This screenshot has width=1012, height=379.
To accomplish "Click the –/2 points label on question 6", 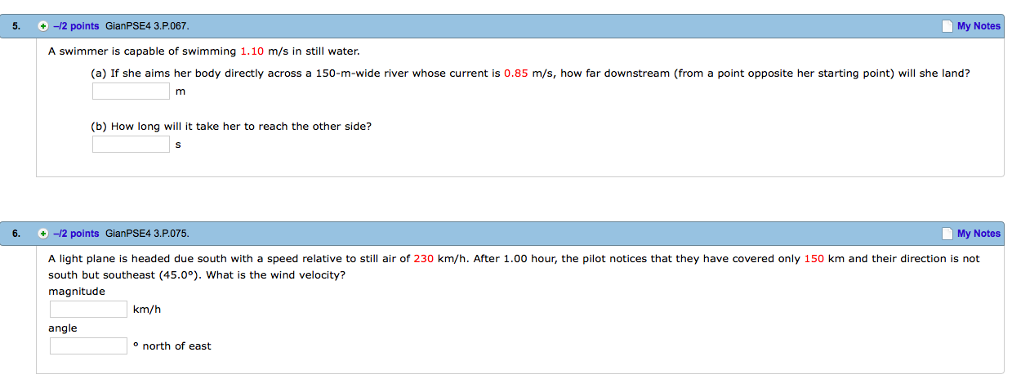I will (x=76, y=234).
